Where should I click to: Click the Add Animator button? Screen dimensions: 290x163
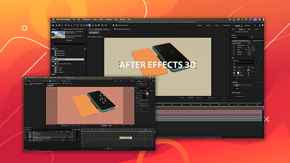pyautogui.click(x=239, y=96)
